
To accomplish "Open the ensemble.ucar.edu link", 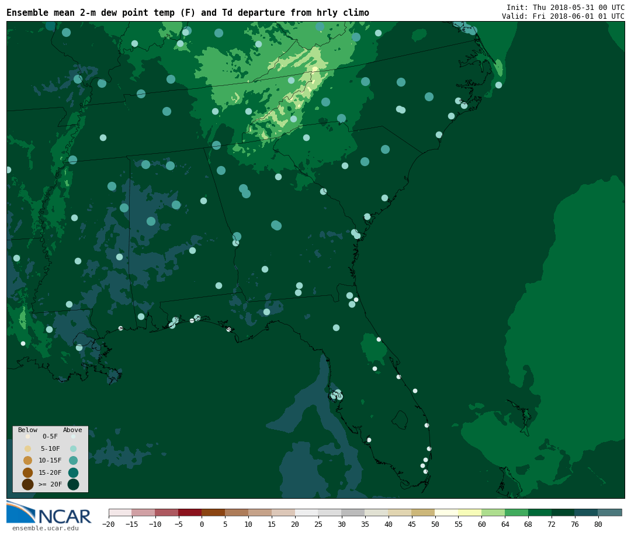I will pyautogui.click(x=45, y=528).
